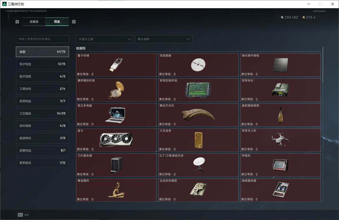Screen dimensions: 339x220
Task: Click the 万足金条 gold bar icon
Action: tap(198, 140)
